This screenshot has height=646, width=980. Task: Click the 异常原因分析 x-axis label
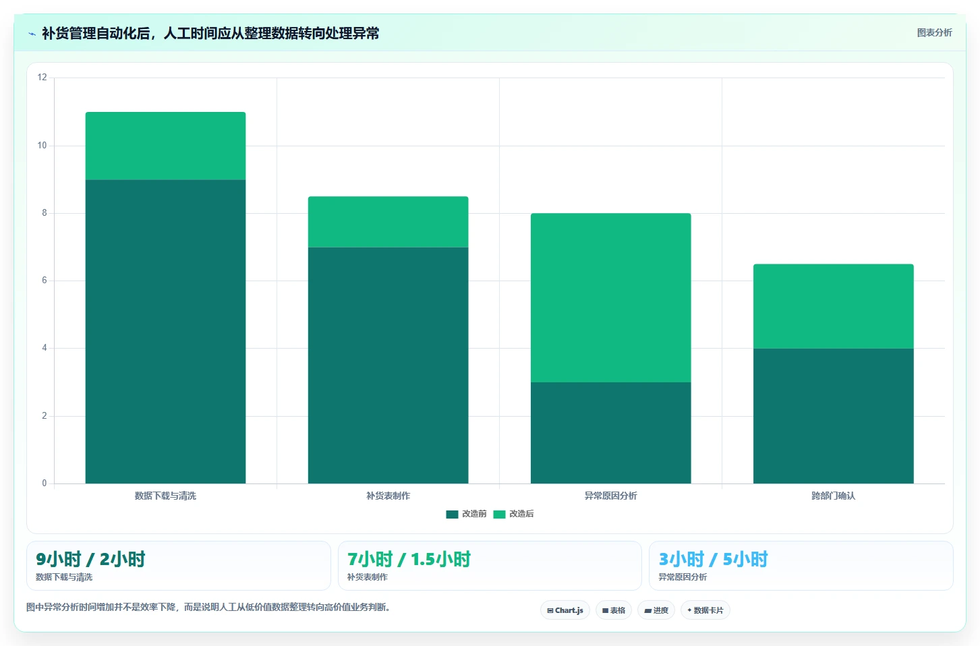click(x=610, y=496)
